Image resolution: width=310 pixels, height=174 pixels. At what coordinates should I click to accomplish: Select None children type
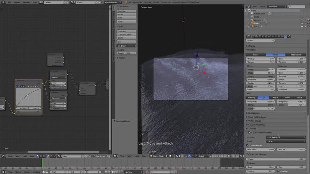click(256, 54)
